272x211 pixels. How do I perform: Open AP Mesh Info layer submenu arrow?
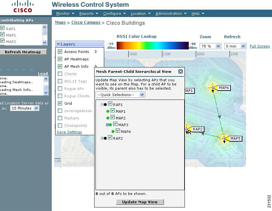96,66
